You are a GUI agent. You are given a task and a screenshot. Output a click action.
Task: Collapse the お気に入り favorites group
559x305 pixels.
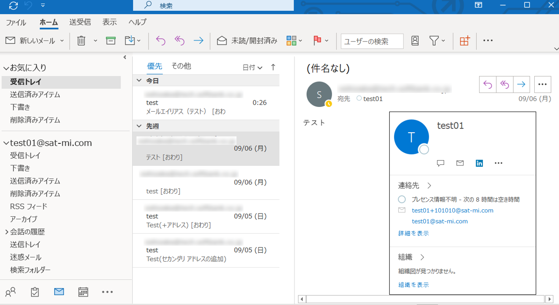[6, 68]
